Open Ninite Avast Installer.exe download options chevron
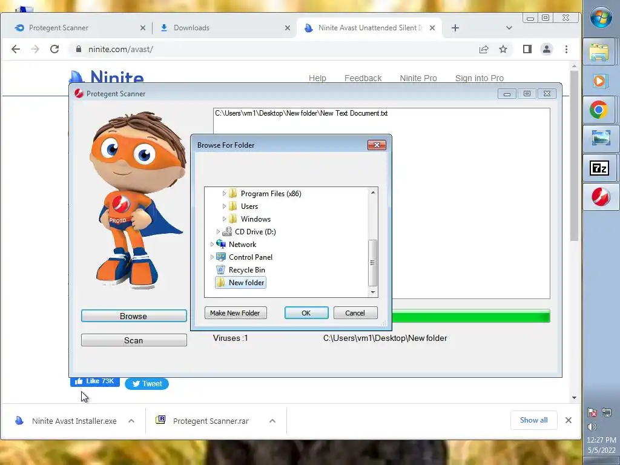Viewport: 620px width, 465px height. pyautogui.click(x=131, y=421)
